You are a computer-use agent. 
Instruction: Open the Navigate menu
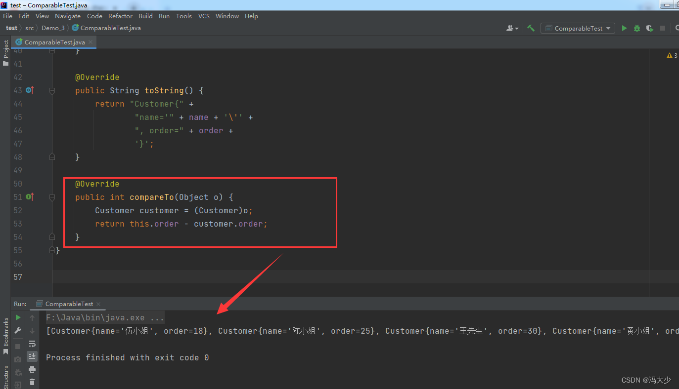click(67, 16)
